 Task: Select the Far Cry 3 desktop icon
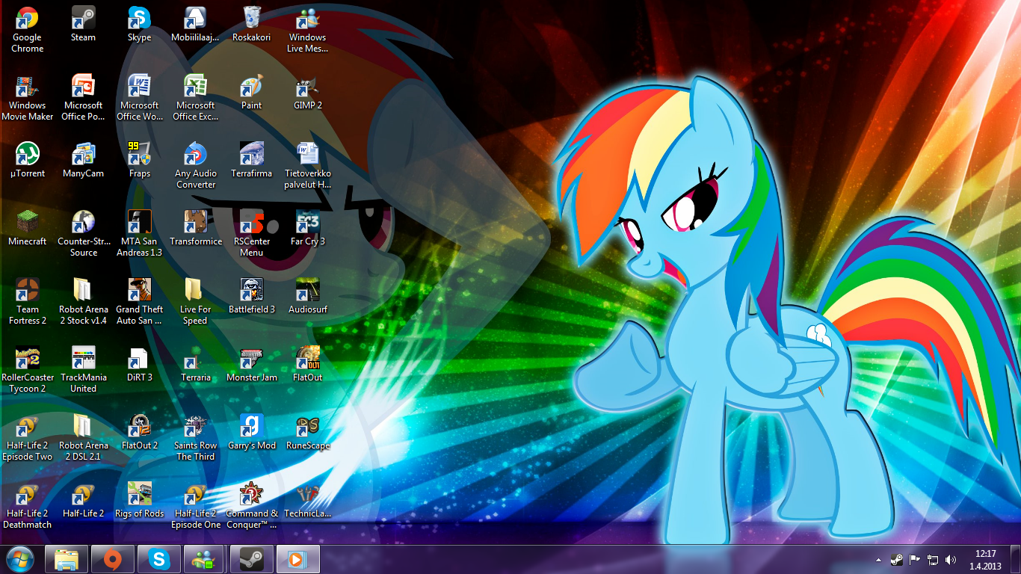(x=307, y=229)
